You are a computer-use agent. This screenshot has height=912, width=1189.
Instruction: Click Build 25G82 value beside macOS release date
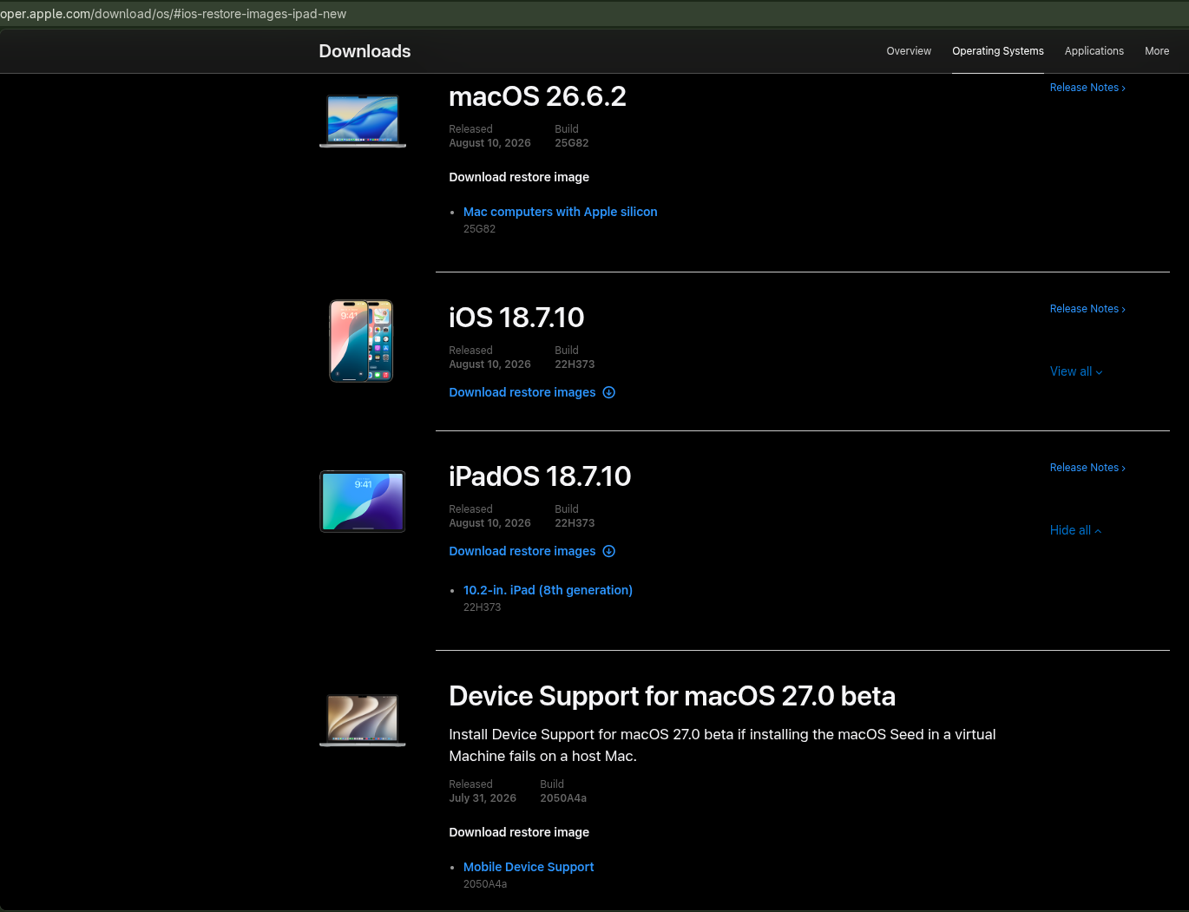[x=572, y=143]
